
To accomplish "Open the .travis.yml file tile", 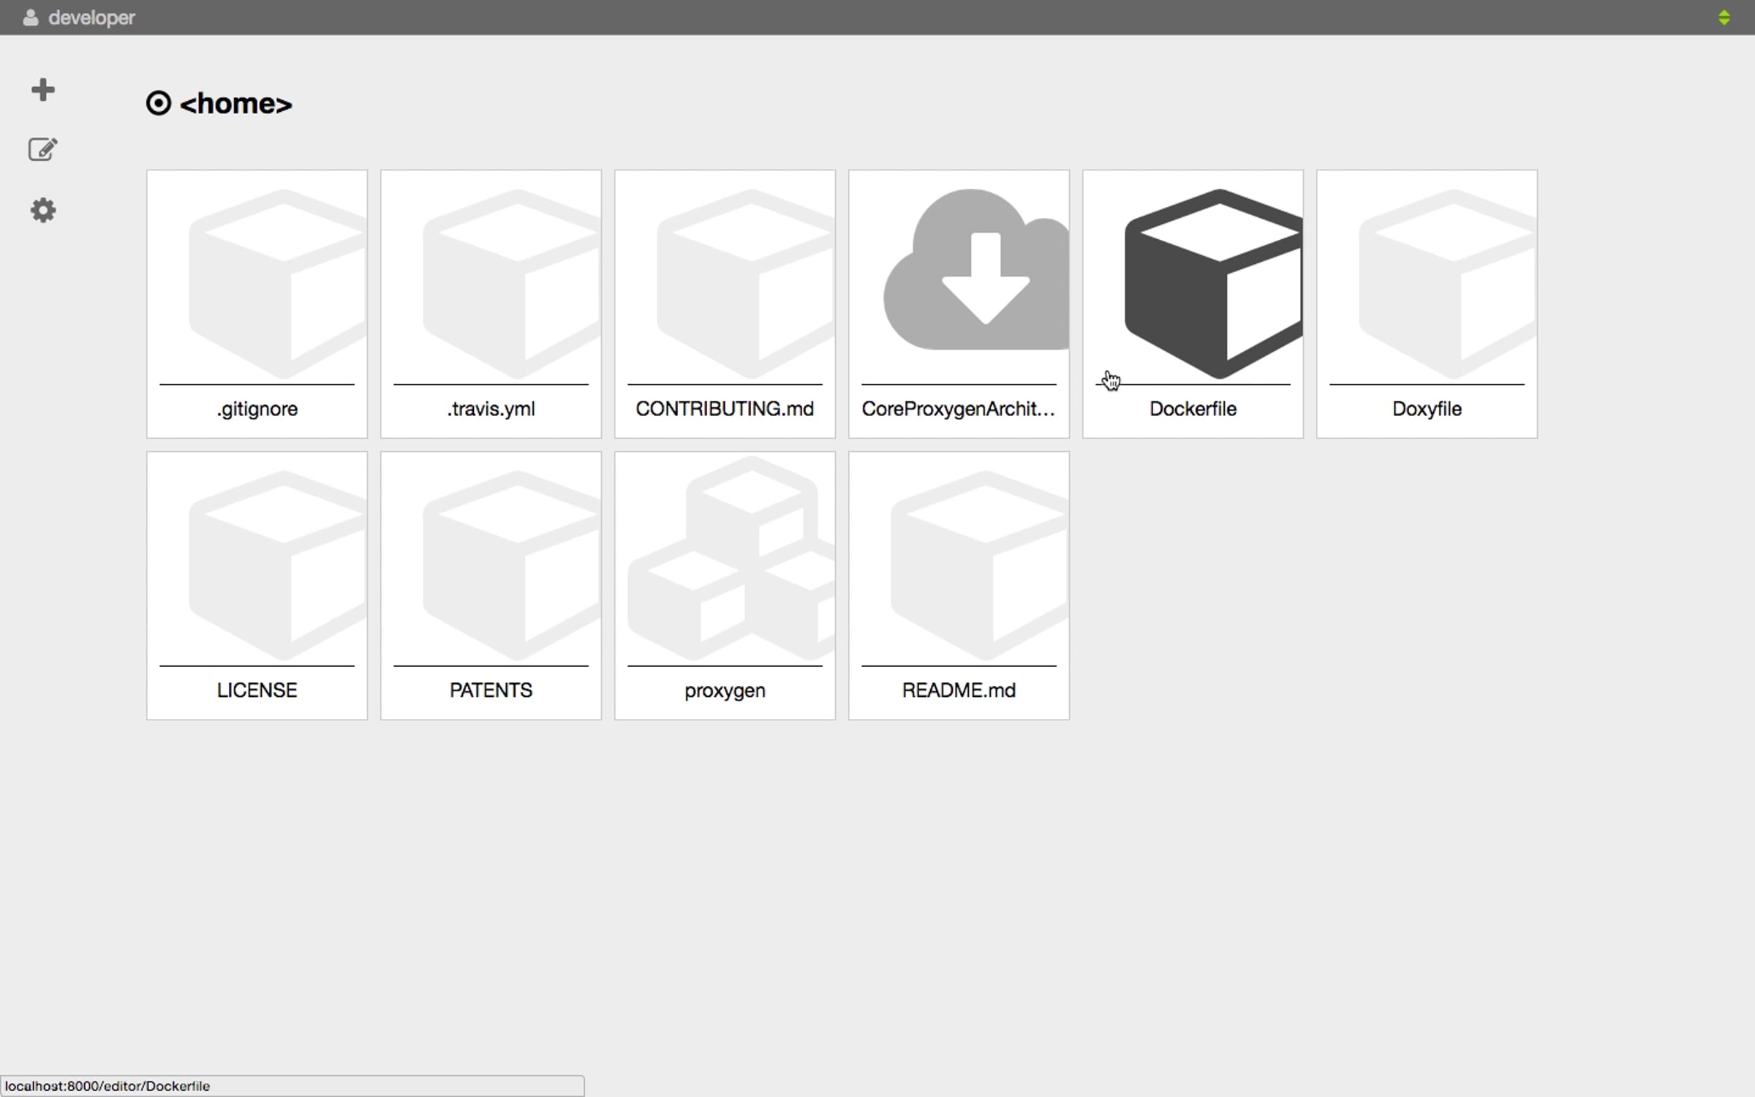I will click(491, 304).
